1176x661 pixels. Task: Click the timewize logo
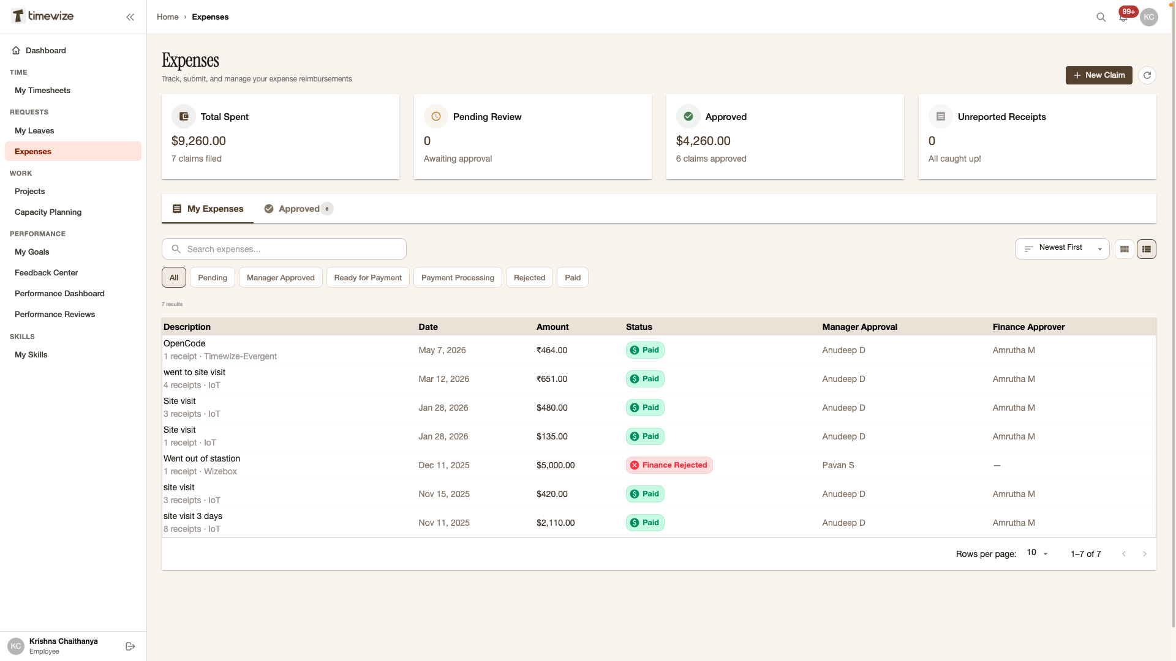point(43,16)
